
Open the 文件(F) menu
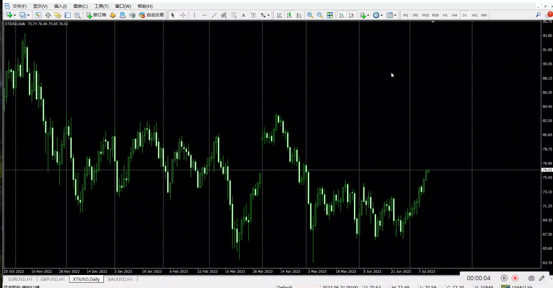click(x=20, y=6)
